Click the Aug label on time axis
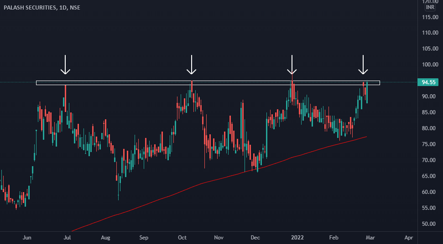 click(105, 238)
